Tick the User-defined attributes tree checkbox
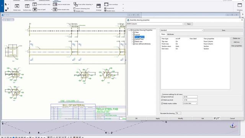 coord(134,44)
